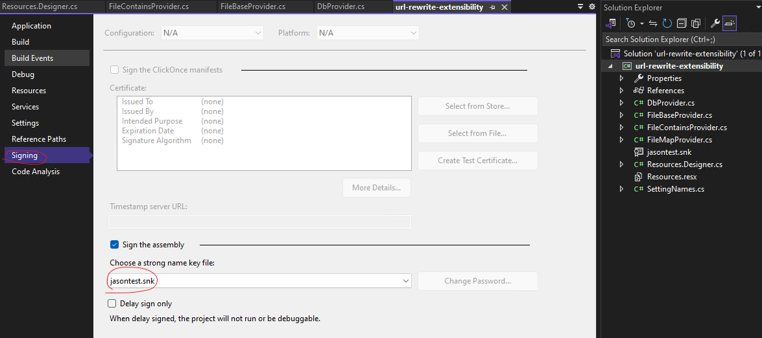The width and height of the screenshot is (762, 338).
Task: Expand the Resources.Designer.cs tree node arrow
Action: (x=621, y=164)
